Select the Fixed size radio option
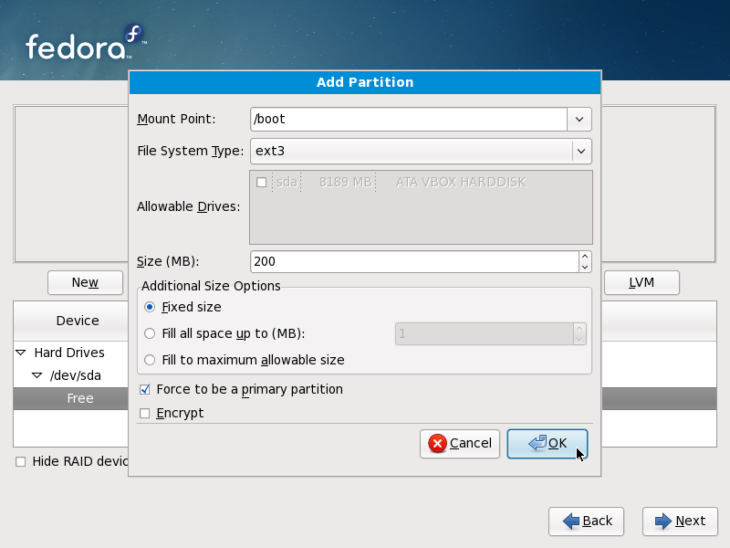 (x=150, y=307)
